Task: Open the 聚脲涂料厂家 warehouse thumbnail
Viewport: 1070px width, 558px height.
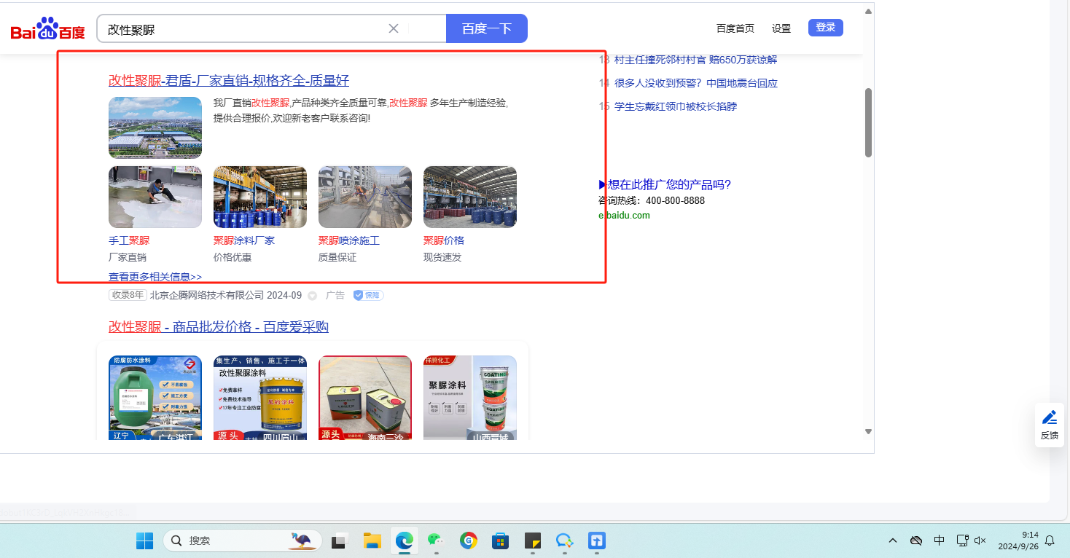Action: [260, 197]
